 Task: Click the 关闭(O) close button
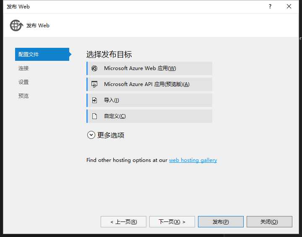coord(269,222)
